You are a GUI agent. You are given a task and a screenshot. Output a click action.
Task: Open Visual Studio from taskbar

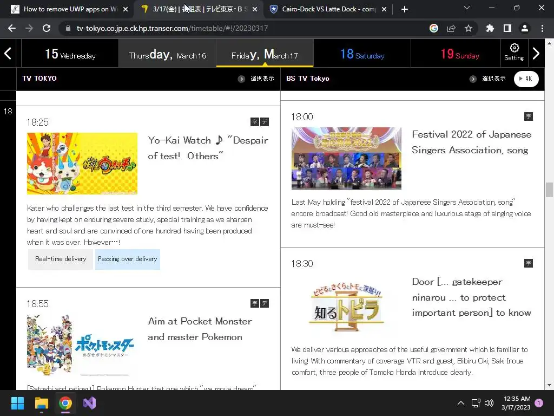[x=89, y=403]
